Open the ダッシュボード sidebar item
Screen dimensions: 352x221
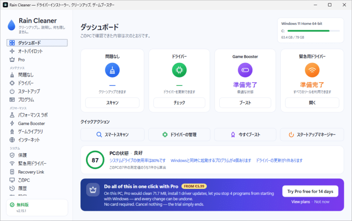click(x=37, y=43)
